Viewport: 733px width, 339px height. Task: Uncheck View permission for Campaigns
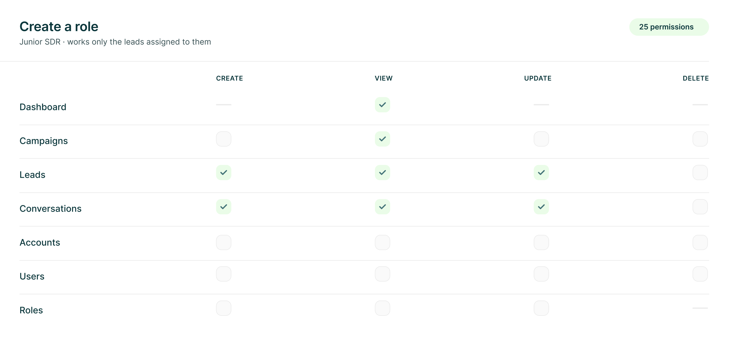click(x=382, y=139)
